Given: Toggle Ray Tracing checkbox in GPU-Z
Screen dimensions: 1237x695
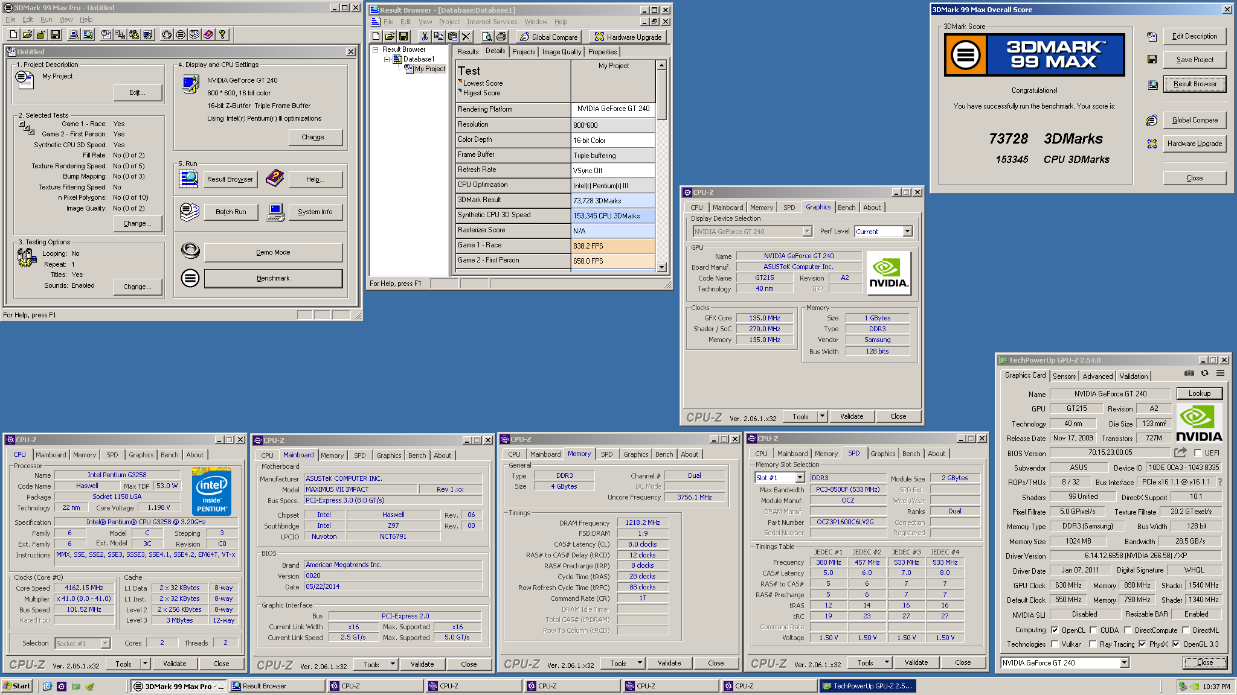Looking at the screenshot, I should [1093, 644].
